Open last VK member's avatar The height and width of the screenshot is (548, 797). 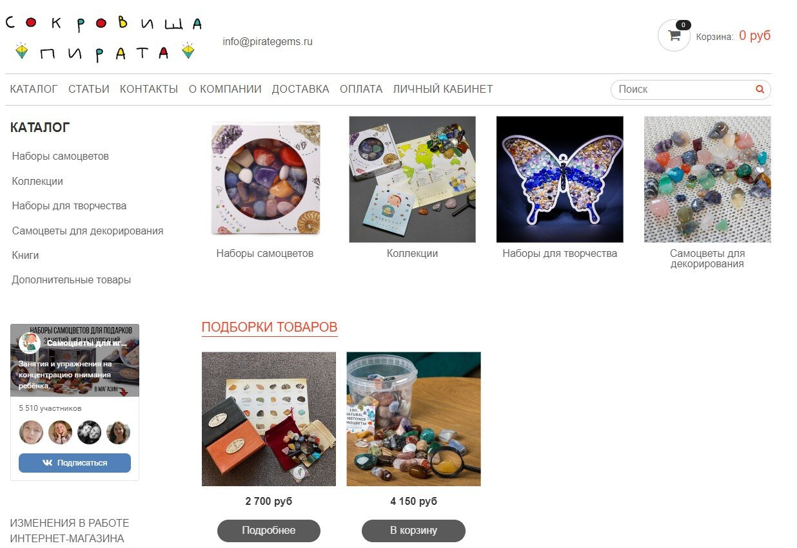118,432
